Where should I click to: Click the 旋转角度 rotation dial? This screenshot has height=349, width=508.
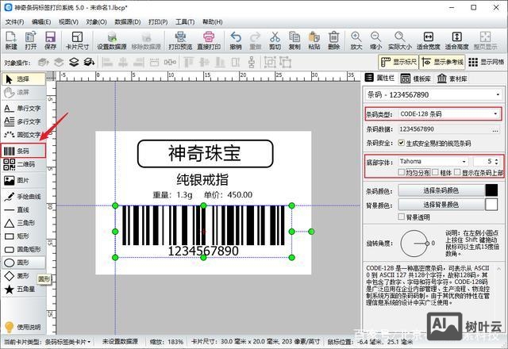pos(414,244)
